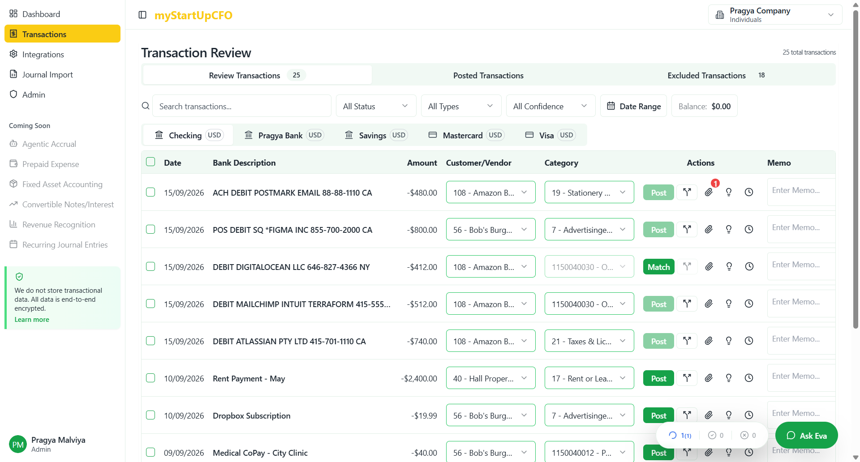
Task: Select the DIGITALOCEAN transaction checkbox
Action: point(150,267)
